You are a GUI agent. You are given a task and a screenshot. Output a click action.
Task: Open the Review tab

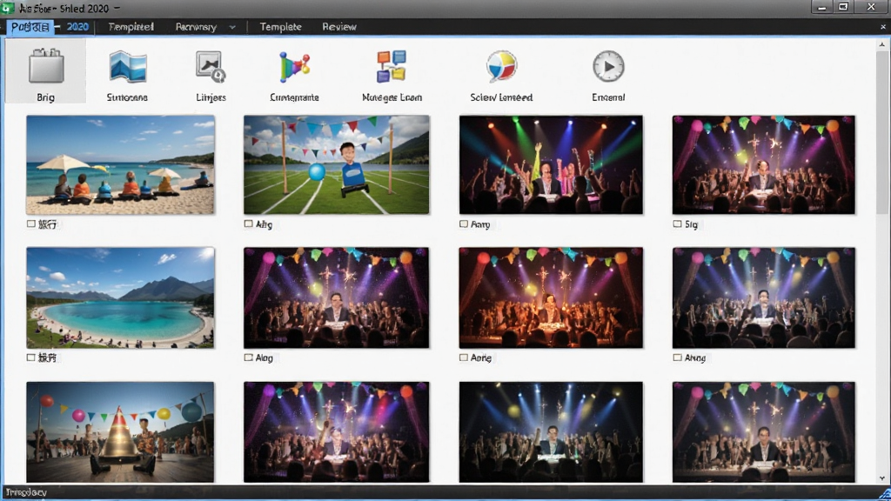pyautogui.click(x=339, y=27)
